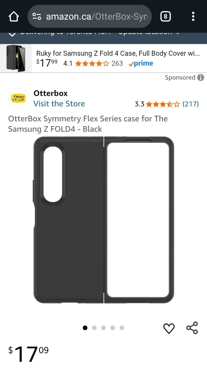
Task: Select the first image carousel dot
Action: click(x=85, y=328)
